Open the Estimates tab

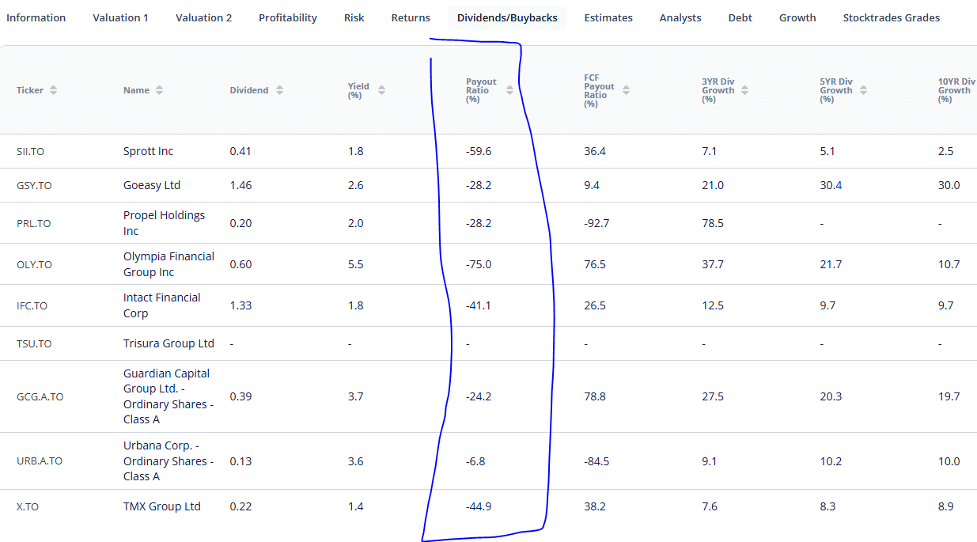click(608, 17)
